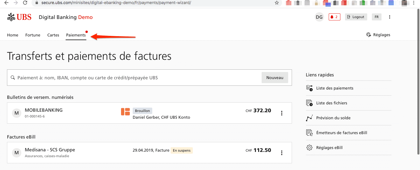The height and width of the screenshot is (170, 420).
Task: Open Réglages settings in navigation bar
Action: pos(378,35)
